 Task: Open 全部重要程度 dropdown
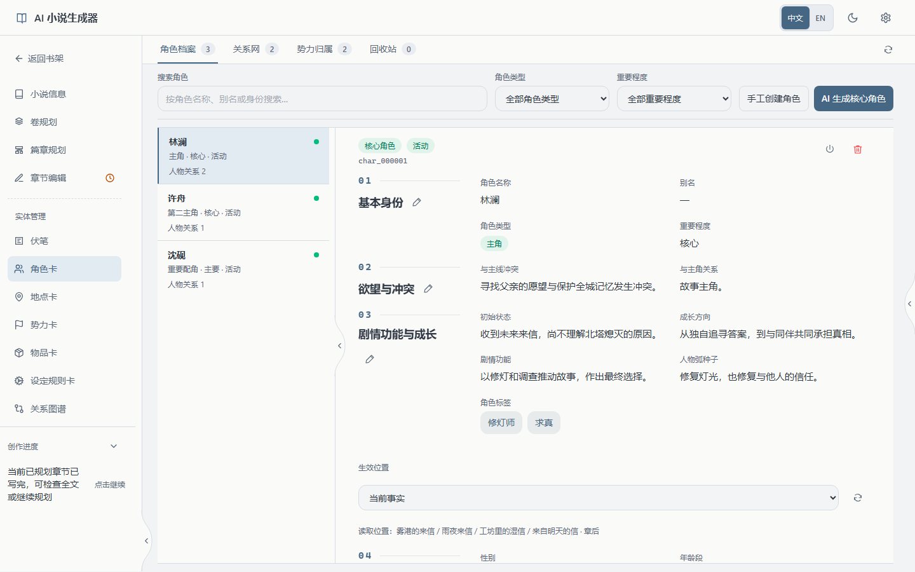[674, 99]
